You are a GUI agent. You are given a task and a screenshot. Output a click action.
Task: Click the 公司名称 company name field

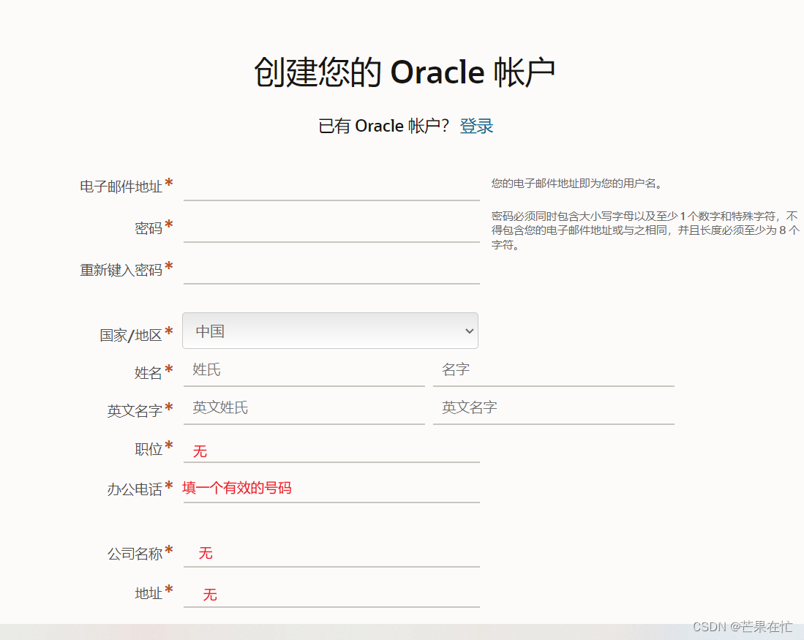tap(331, 554)
